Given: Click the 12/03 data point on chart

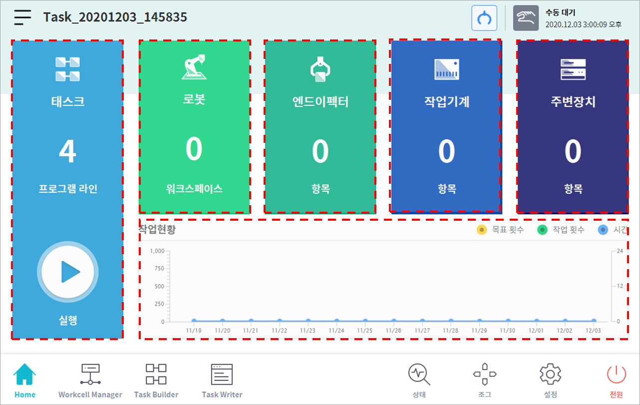Looking at the screenshot, I should [594, 321].
